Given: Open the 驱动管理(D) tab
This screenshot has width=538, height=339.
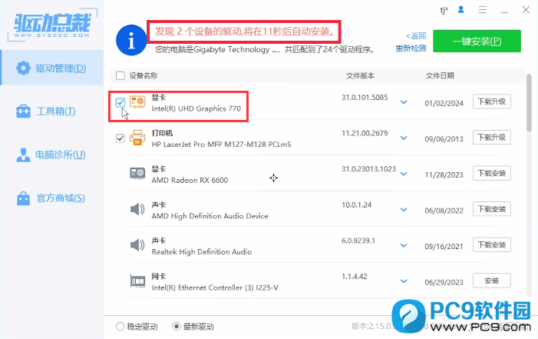Looking at the screenshot, I should point(52,68).
